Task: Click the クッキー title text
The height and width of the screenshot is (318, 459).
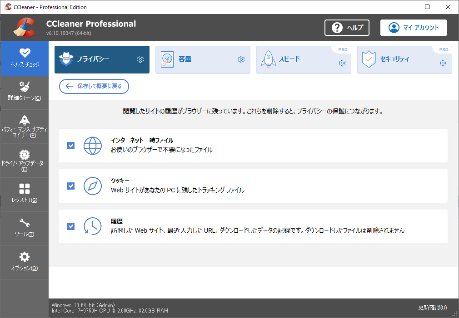Action: pyautogui.click(x=120, y=181)
